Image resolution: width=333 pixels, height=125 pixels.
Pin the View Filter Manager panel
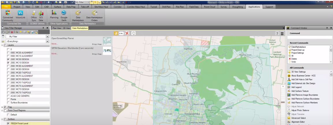pos(43,28)
